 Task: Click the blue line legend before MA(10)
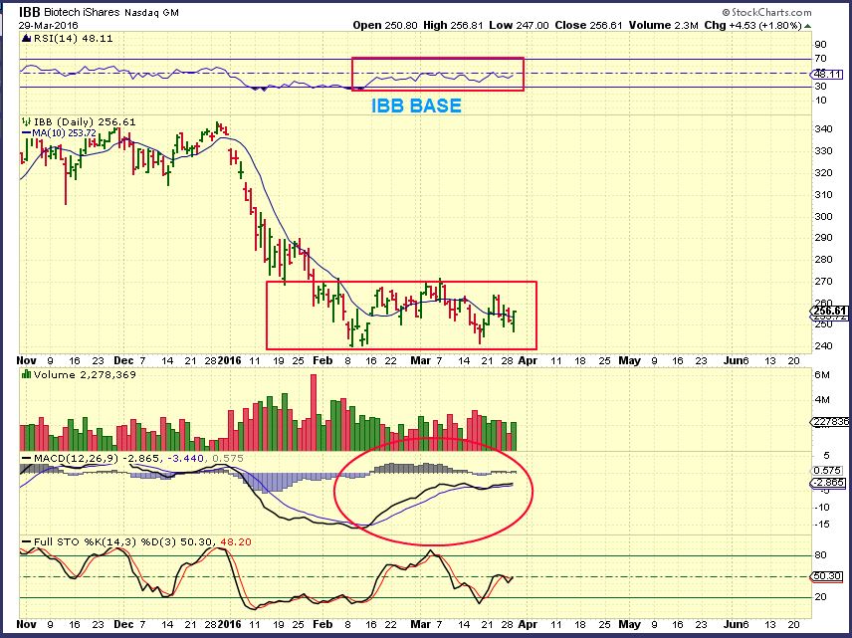click(x=26, y=133)
